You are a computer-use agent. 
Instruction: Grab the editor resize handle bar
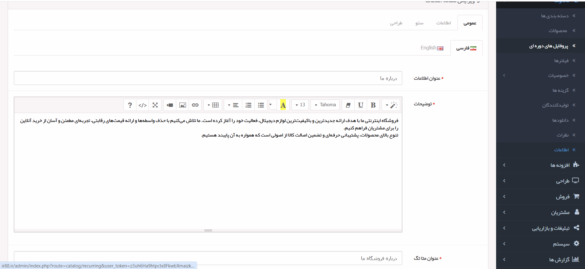point(208,230)
